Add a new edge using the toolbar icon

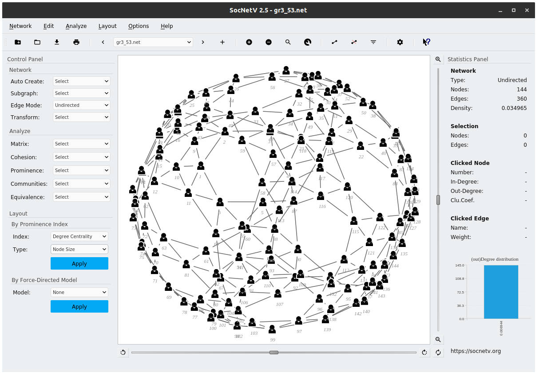(334, 42)
